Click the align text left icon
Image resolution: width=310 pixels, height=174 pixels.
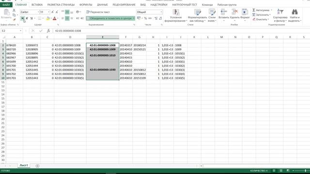(62, 18)
